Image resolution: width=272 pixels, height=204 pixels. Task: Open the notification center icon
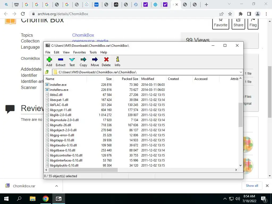click(264, 199)
